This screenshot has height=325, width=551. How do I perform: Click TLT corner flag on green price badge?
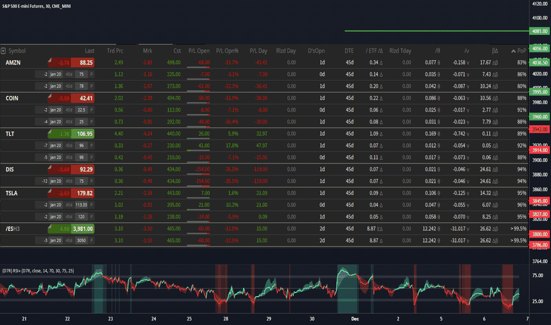click(x=50, y=131)
